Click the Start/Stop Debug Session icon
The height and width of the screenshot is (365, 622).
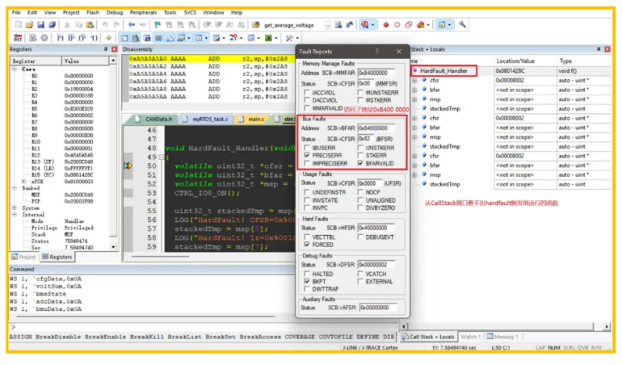(x=365, y=25)
